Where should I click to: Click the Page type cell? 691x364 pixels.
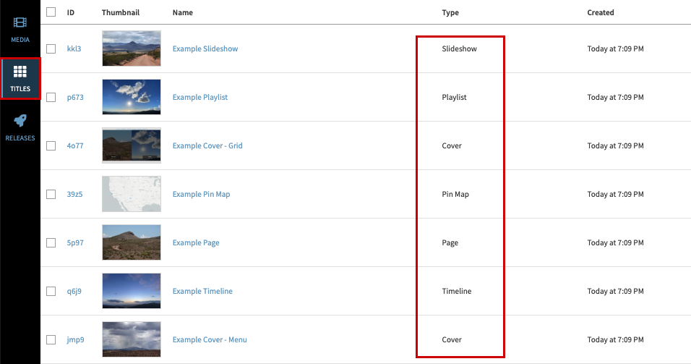click(450, 242)
